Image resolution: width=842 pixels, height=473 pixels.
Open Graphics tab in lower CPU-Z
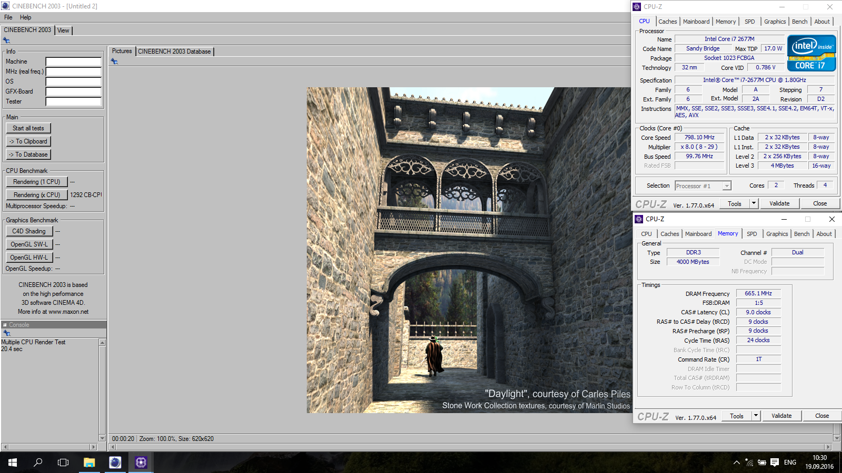coord(777,234)
